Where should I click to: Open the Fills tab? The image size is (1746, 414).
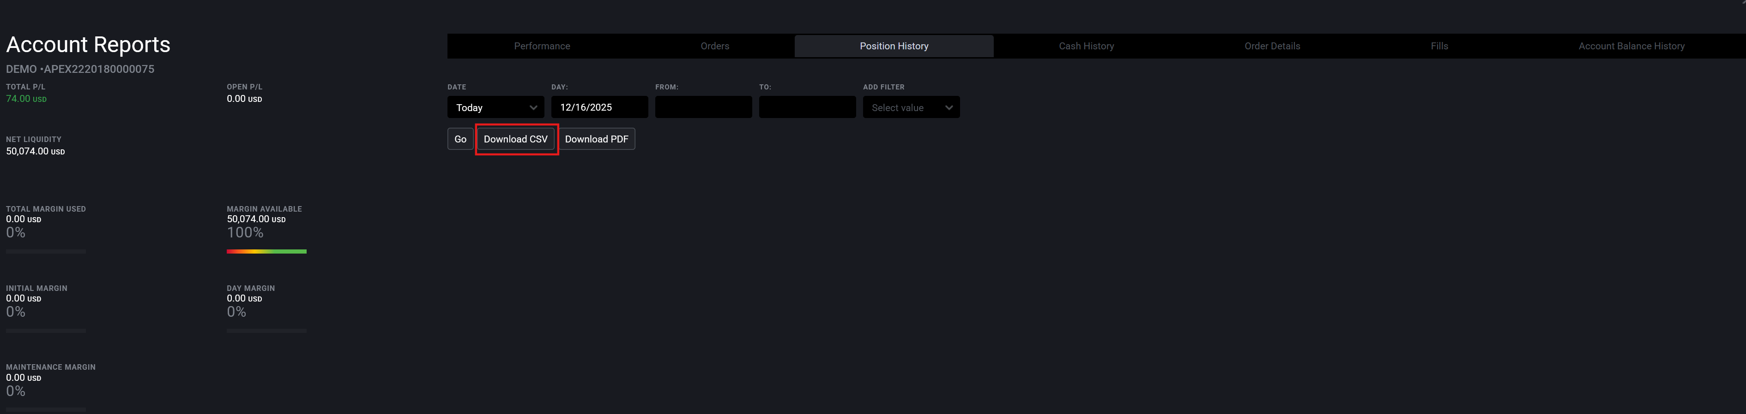pyautogui.click(x=1439, y=46)
